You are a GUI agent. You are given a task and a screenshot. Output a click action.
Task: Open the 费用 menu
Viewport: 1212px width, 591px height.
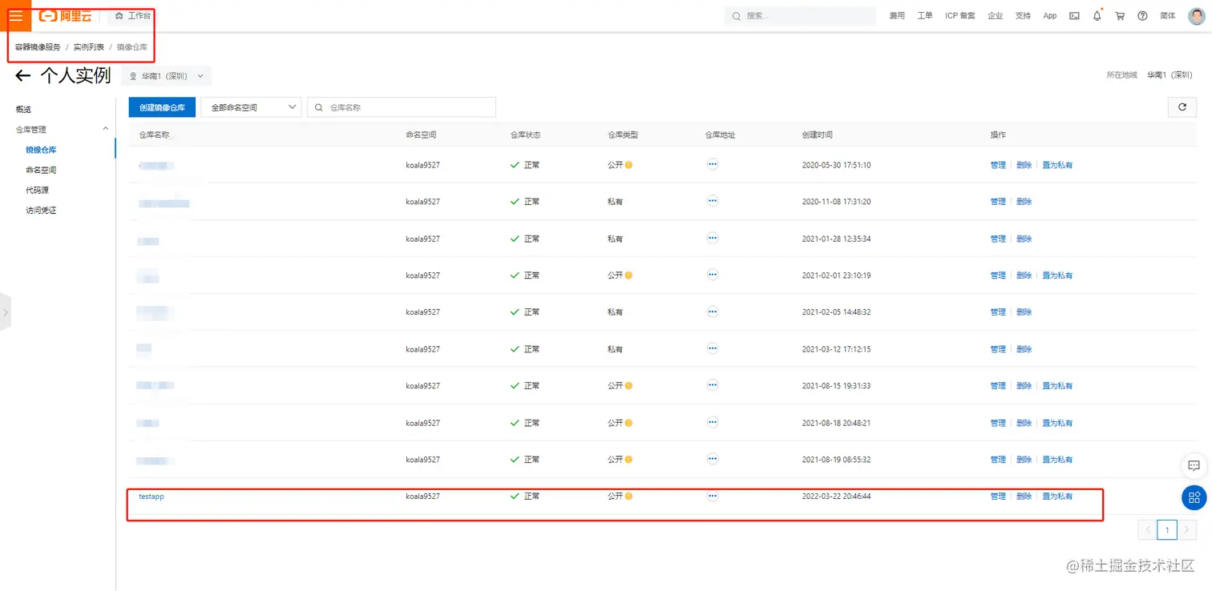tap(897, 16)
